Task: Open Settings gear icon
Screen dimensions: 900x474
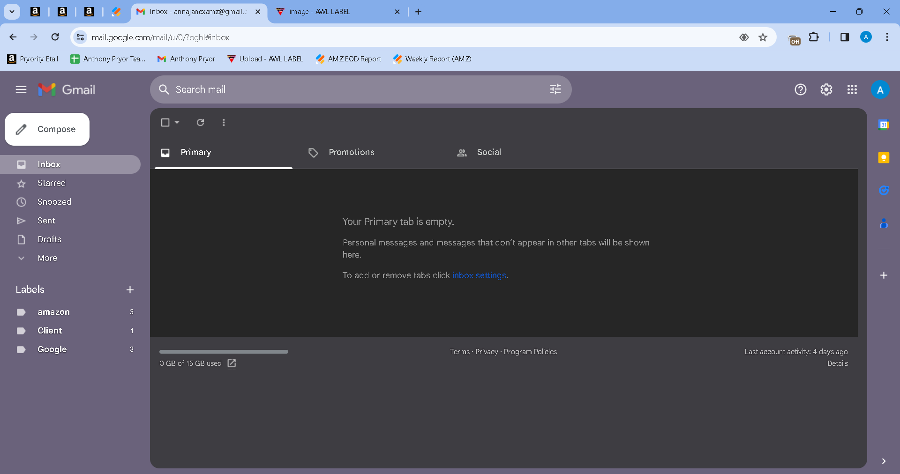Action: (x=826, y=89)
